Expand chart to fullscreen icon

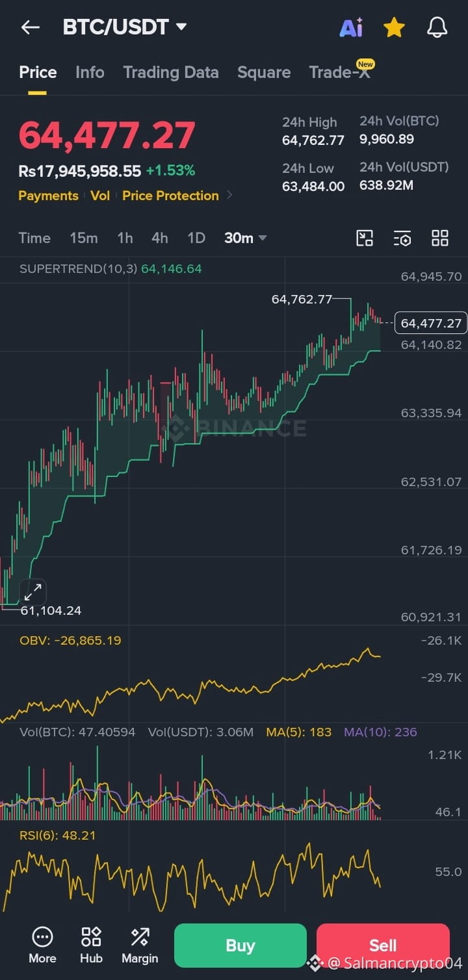[33, 591]
